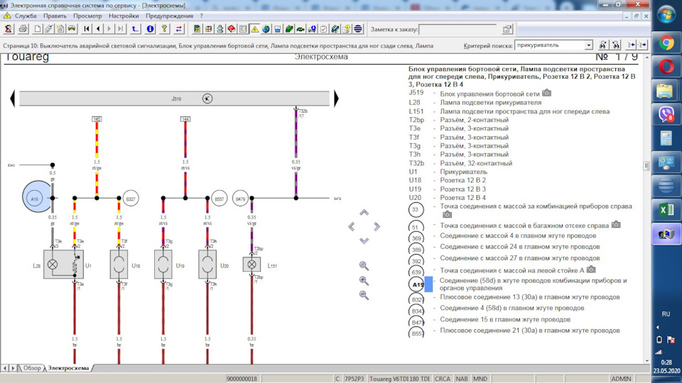
Task: Open the Служба menu
Action: (x=26, y=16)
